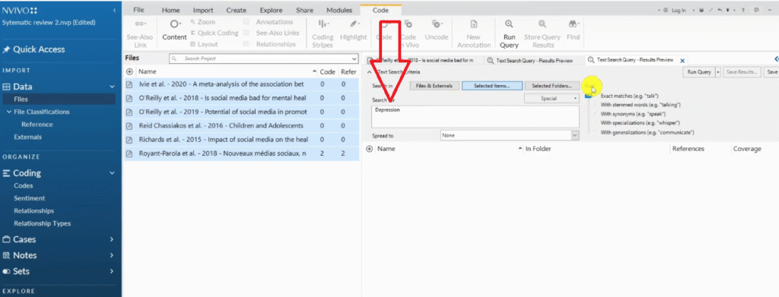779x297 pixels.
Task: Expand the Cases section
Action: (112, 239)
